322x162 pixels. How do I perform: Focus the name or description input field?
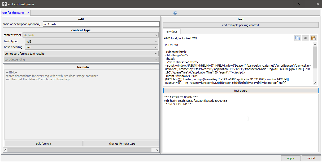101,24
